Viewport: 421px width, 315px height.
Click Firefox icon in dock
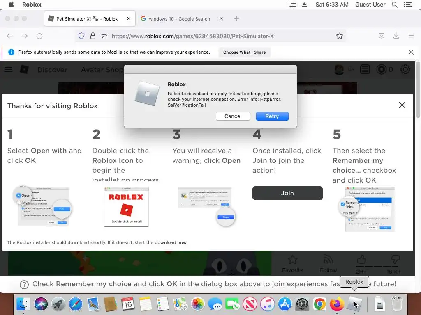pos(337,304)
